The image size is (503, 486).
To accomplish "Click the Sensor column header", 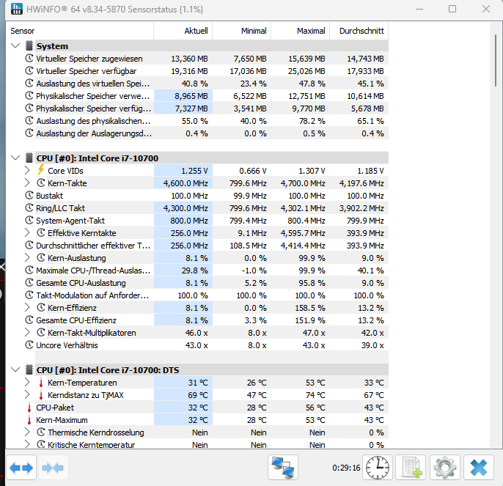I will click(79, 31).
